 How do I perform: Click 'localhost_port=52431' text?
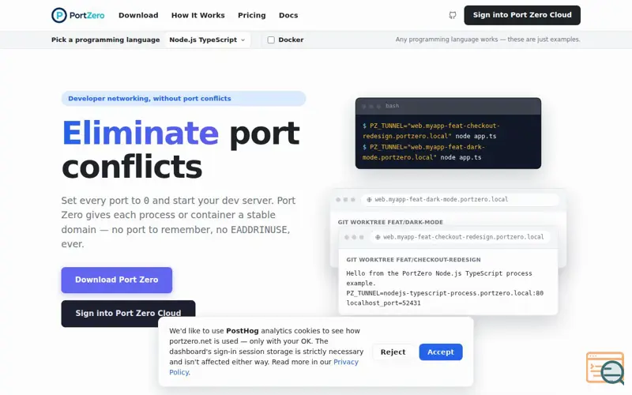tap(383, 303)
